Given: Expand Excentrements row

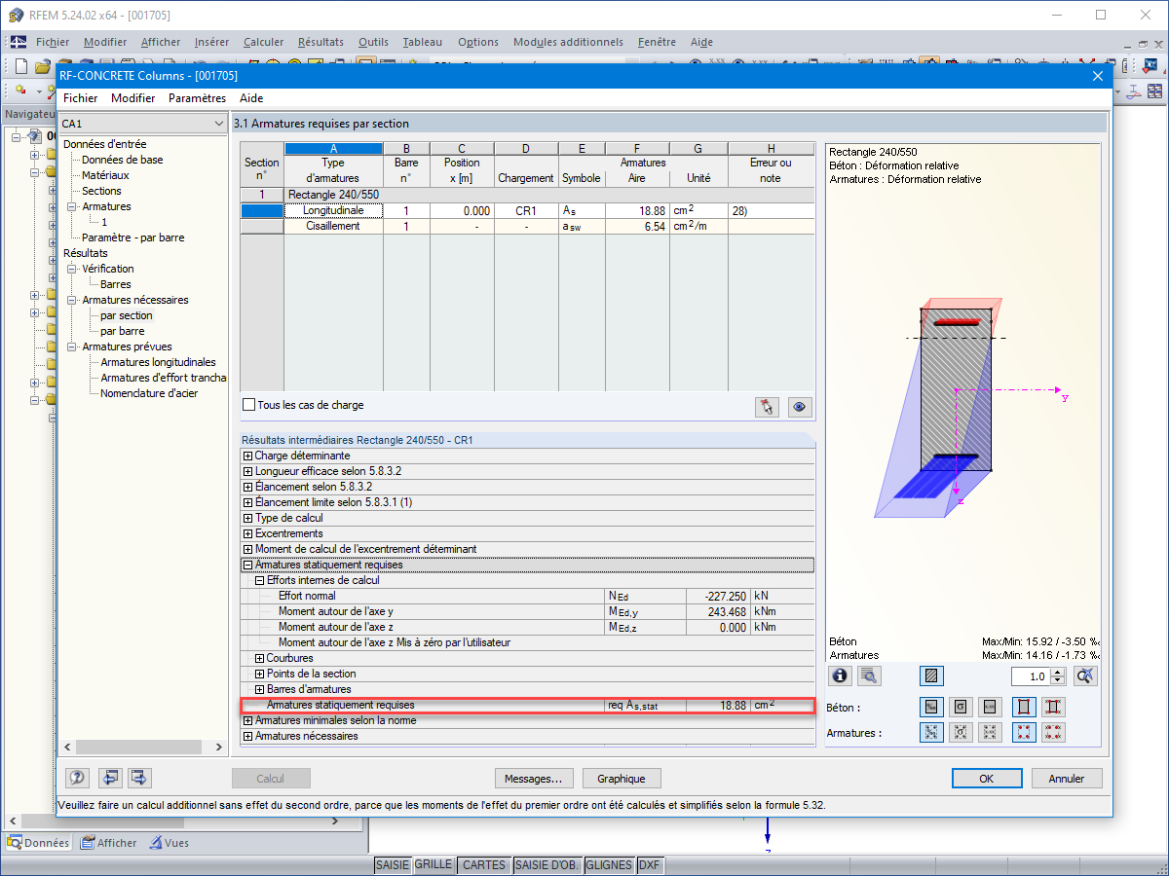Looking at the screenshot, I should click(x=247, y=533).
